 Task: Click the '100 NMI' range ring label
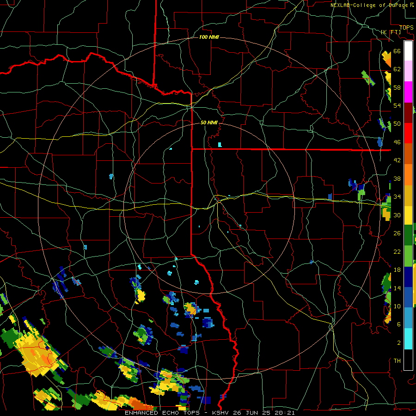point(209,37)
